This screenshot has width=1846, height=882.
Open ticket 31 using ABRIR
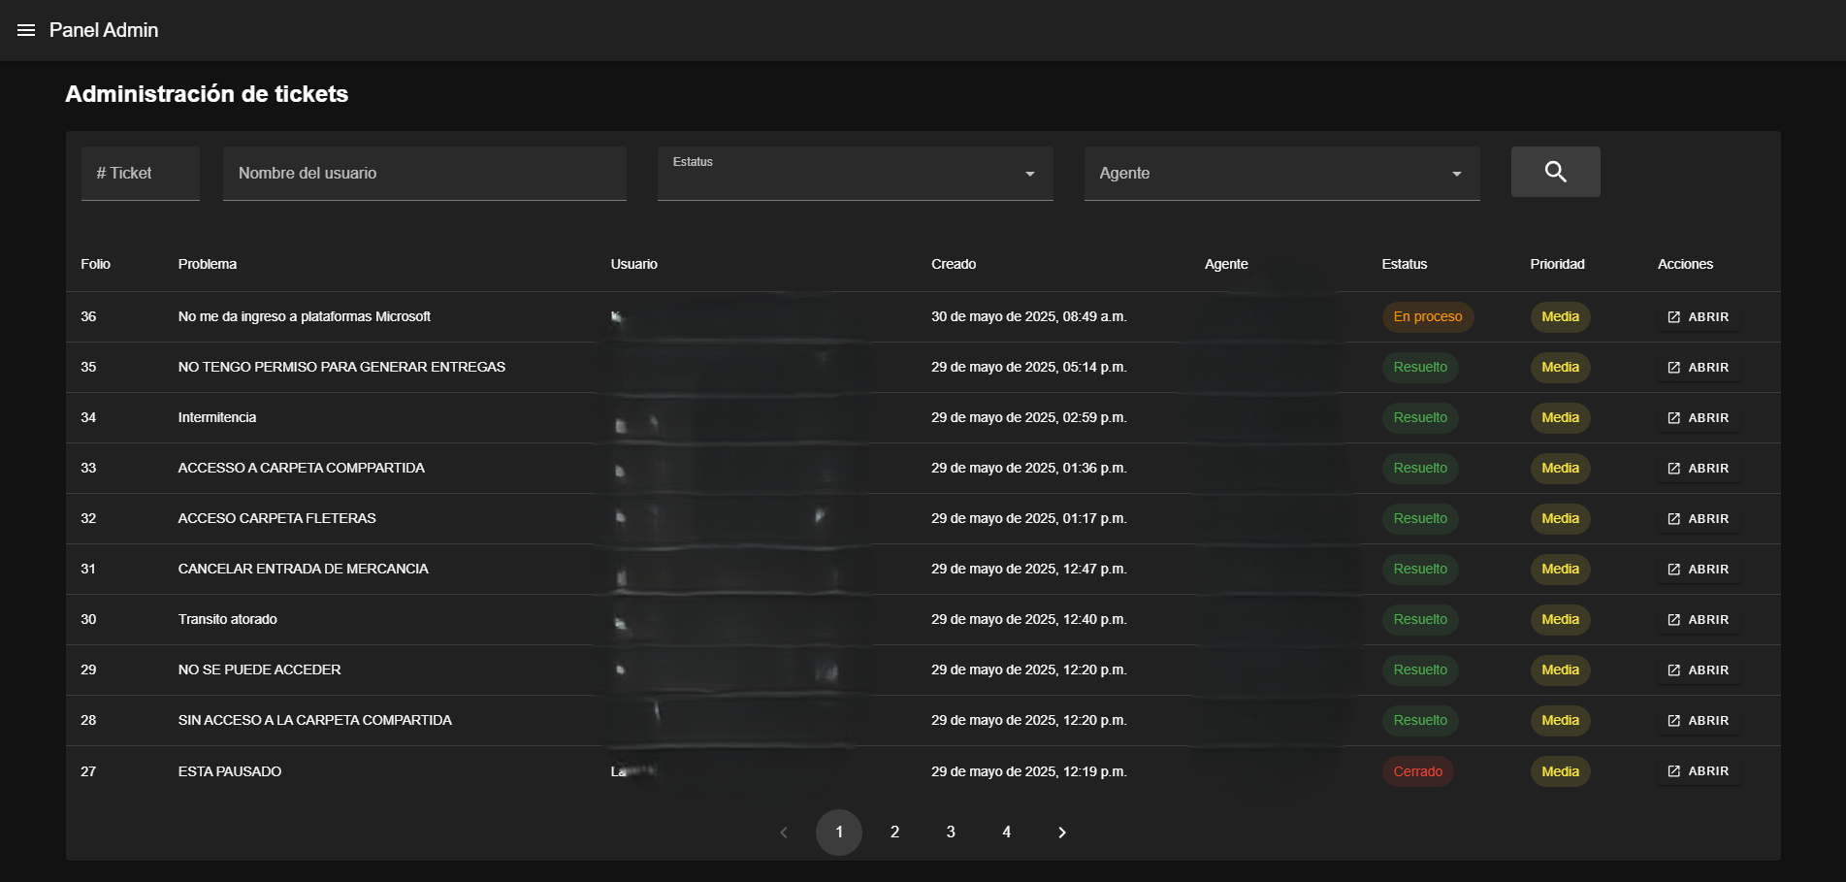tap(1698, 570)
